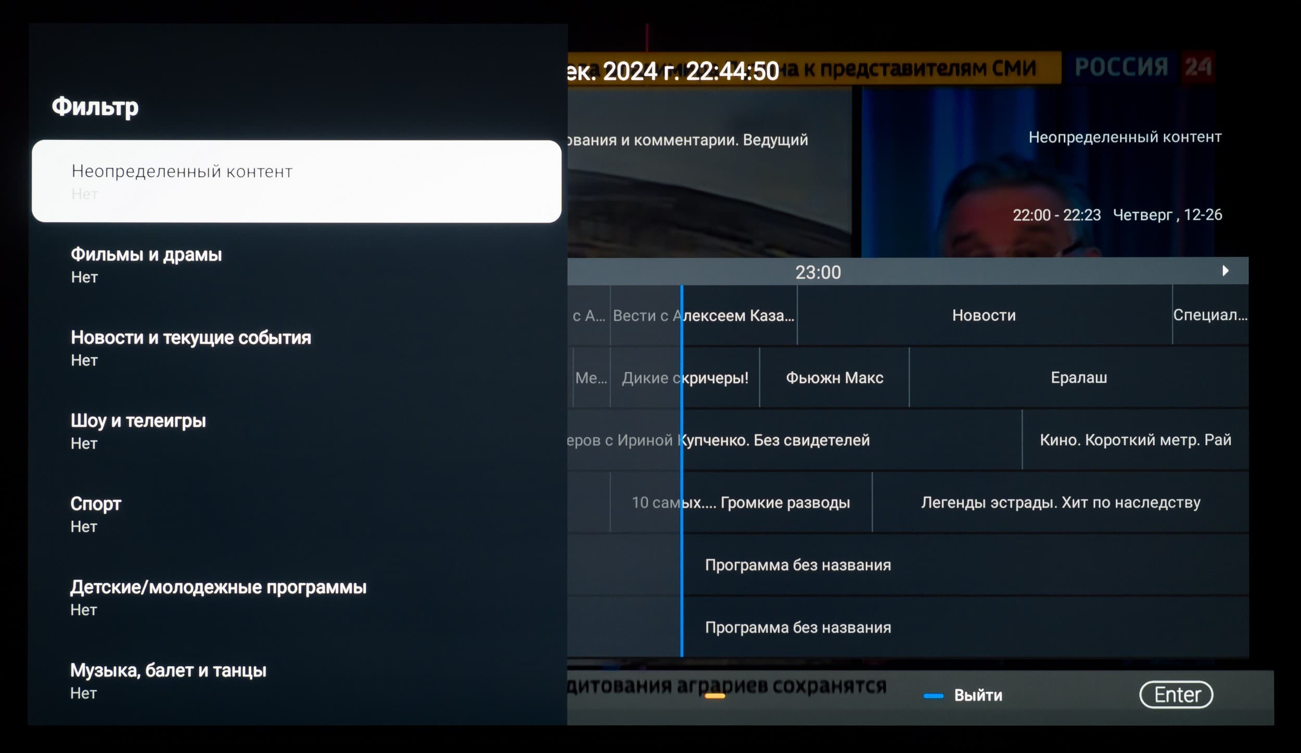Click the 23:00 timeline marker
This screenshot has height=753, width=1301.
(818, 272)
